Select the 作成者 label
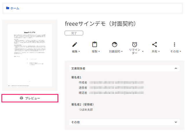Image resolution: width=187 pixels, height=132 pixels. [x=83, y=82]
